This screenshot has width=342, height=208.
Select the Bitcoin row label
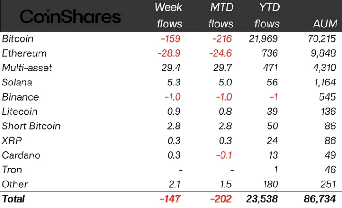tap(17, 38)
